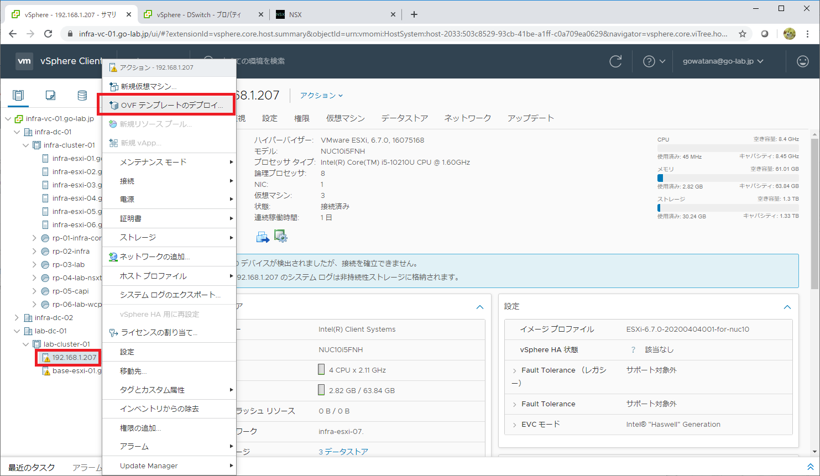Screen dimensions: 820x476
Task: Open the help question mark menu
Action: [x=654, y=61]
